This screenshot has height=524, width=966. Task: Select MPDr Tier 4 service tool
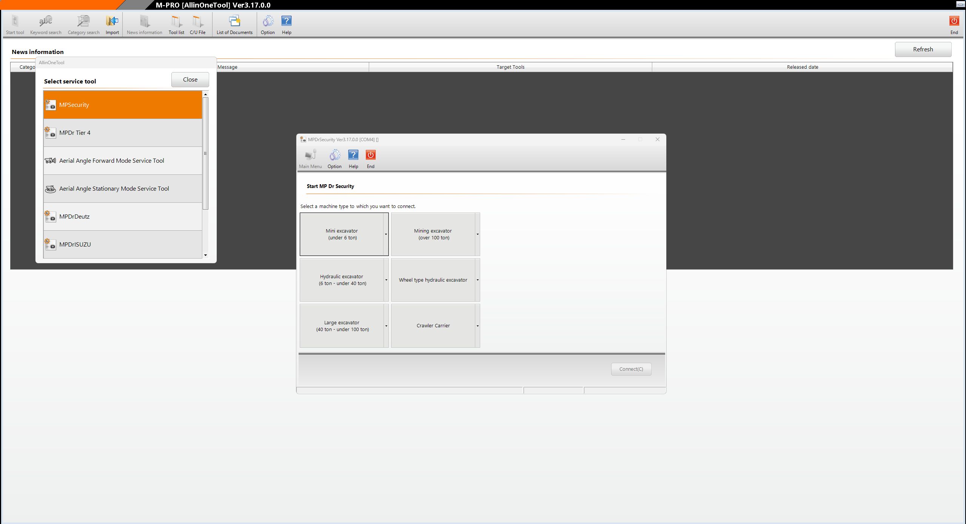pyautogui.click(x=123, y=133)
